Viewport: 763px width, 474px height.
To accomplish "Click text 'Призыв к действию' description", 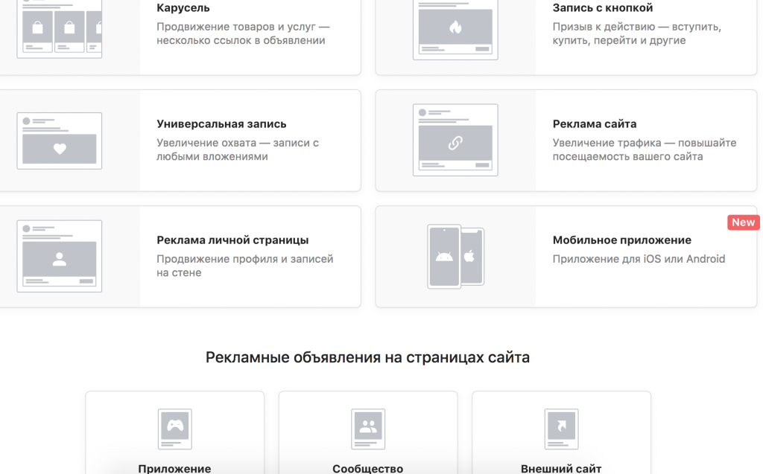I will pos(637,33).
